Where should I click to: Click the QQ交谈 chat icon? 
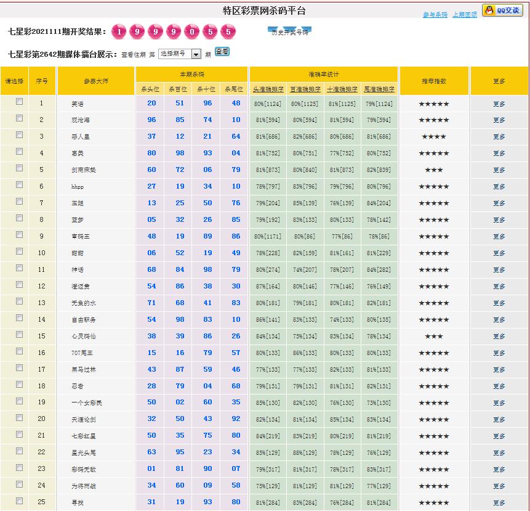[502, 10]
